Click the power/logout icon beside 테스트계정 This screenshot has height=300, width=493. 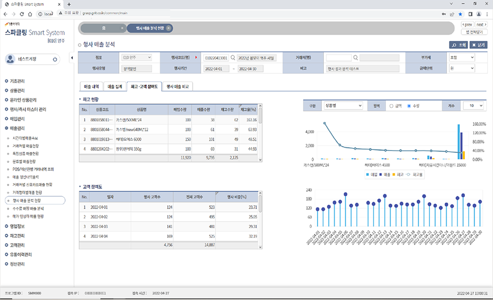click(x=55, y=59)
